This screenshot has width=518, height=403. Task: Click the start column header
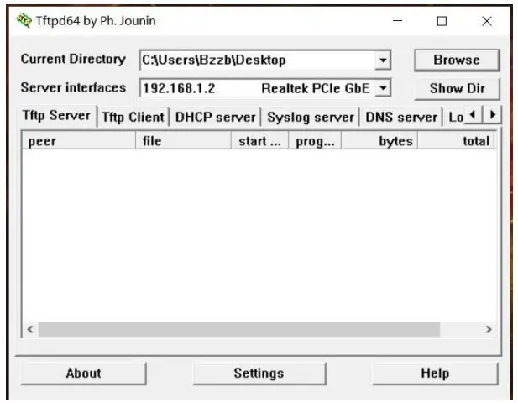click(x=259, y=141)
